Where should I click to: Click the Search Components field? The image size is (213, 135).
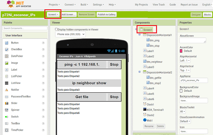(25, 28)
